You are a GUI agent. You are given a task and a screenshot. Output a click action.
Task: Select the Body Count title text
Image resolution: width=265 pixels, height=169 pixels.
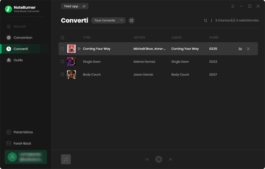click(x=92, y=75)
